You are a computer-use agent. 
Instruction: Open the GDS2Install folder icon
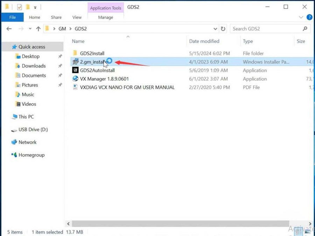click(75, 53)
